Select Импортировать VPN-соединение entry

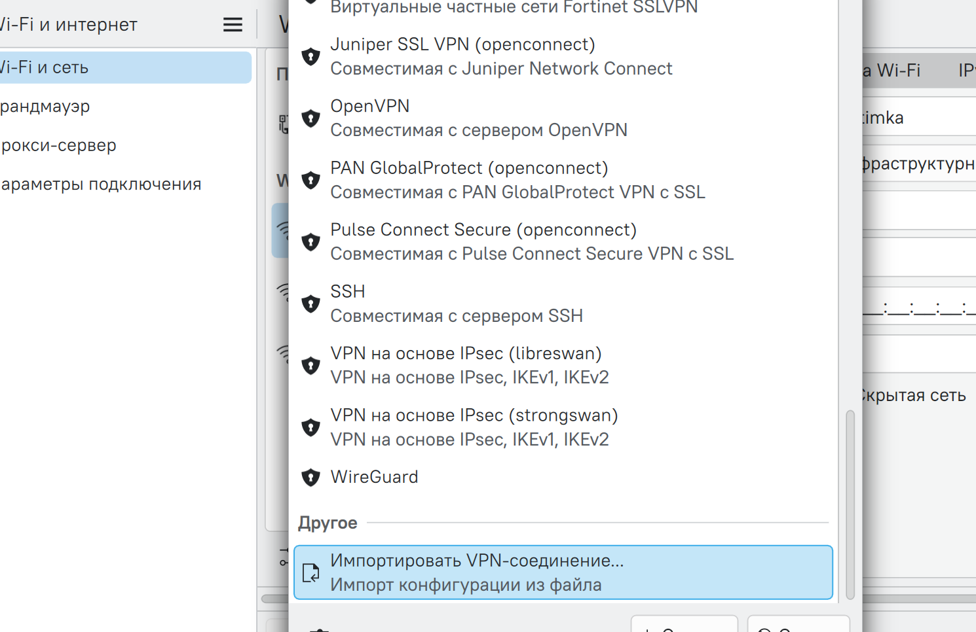(563, 572)
